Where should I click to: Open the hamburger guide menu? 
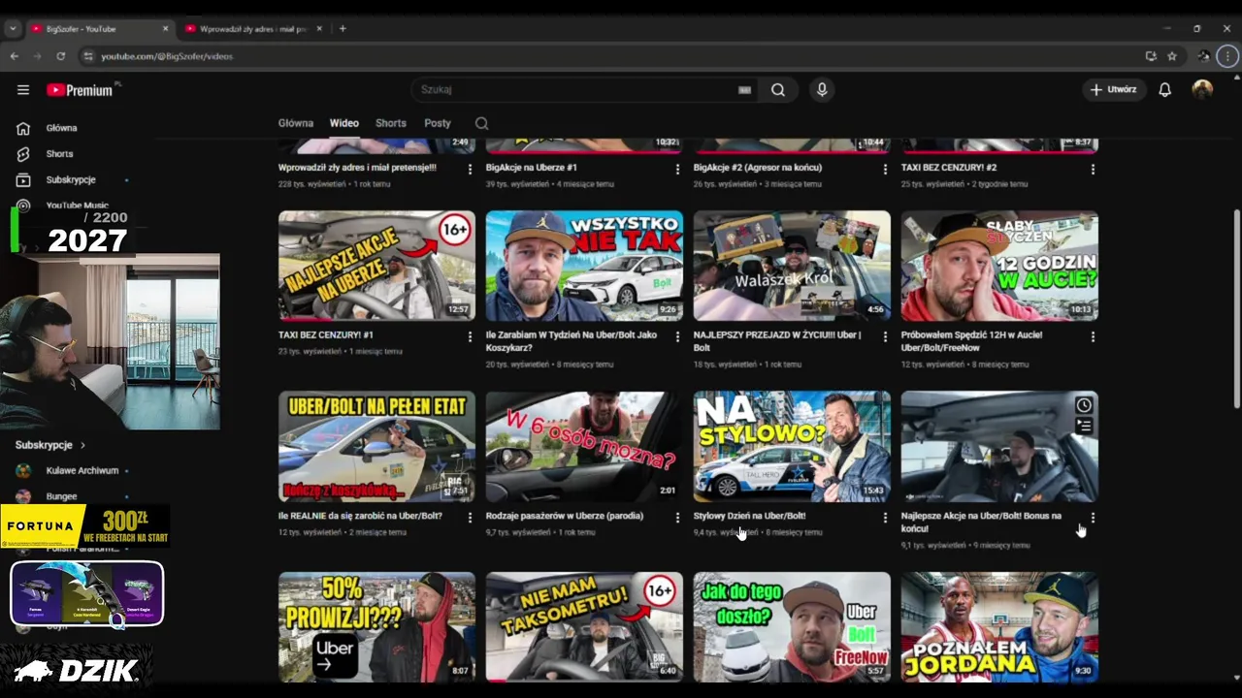pos(23,90)
